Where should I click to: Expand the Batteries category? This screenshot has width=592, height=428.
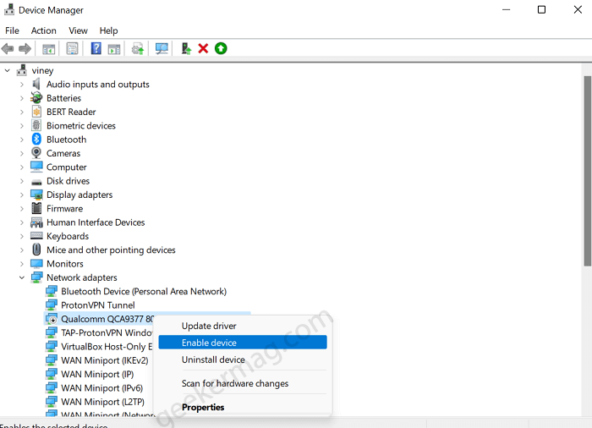[x=22, y=98]
